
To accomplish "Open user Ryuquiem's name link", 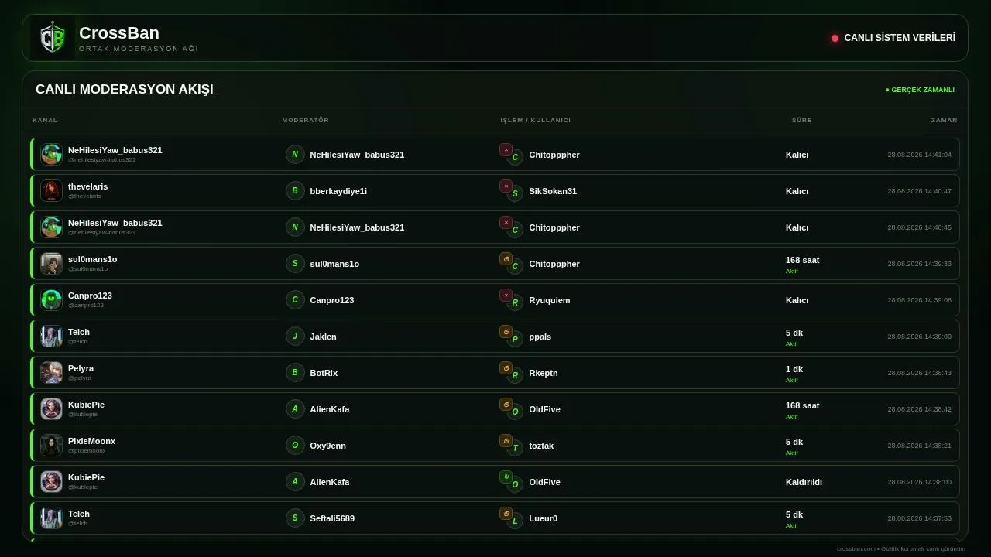I will [x=549, y=300].
